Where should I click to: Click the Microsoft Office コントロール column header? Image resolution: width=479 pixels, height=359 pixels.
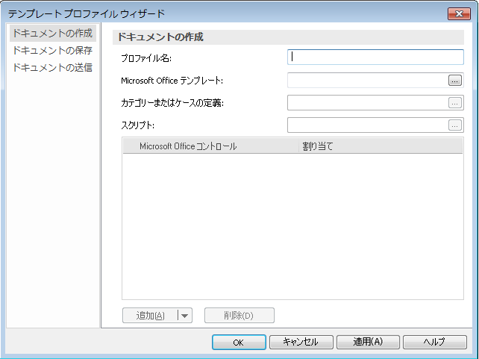click(x=210, y=146)
